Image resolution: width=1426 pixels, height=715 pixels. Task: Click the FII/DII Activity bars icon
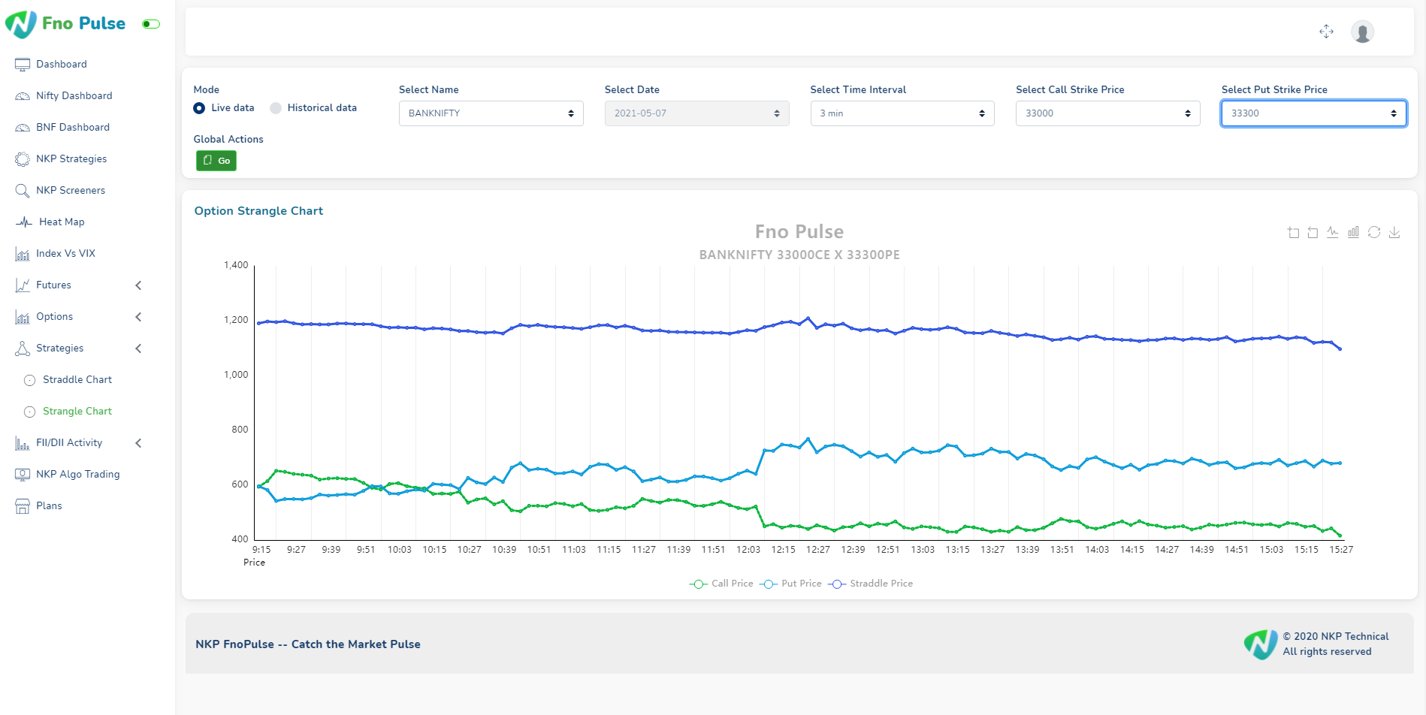click(x=23, y=443)
